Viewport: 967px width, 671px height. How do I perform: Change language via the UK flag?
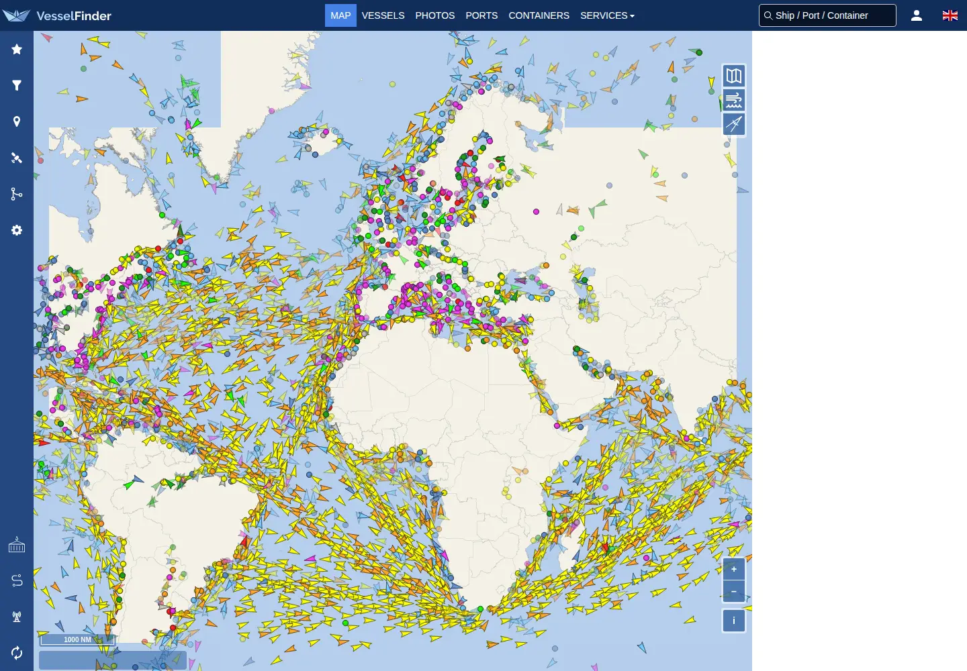click(x=950, y=15)
